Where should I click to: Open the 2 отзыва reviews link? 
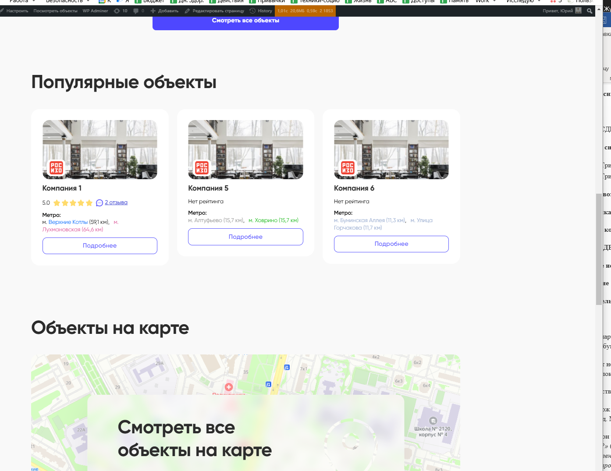click(x=116, y=202)
